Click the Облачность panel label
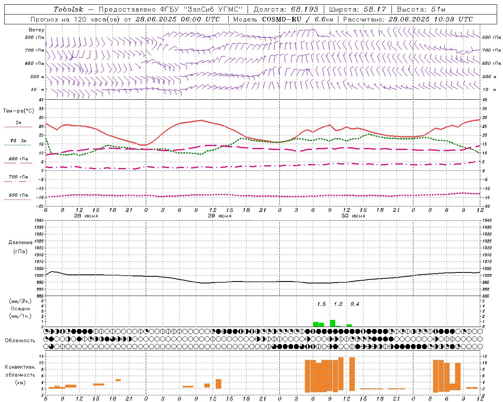 (x=20, y=341)
